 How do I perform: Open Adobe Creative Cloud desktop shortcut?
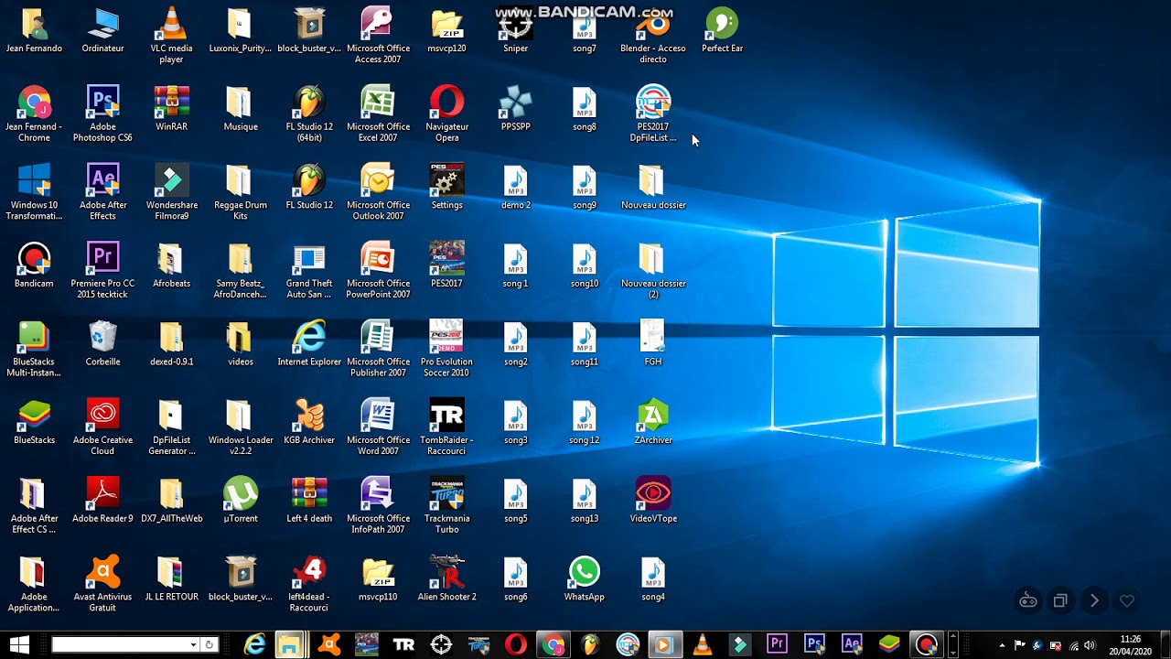tap(102, 427)
